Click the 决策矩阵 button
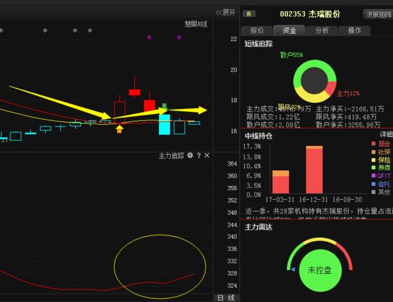Image resolution: width=393 pixels, height=302 pixels. [x=378, y=14]
